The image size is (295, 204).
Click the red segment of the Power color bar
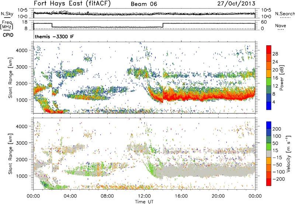point(269,49)
